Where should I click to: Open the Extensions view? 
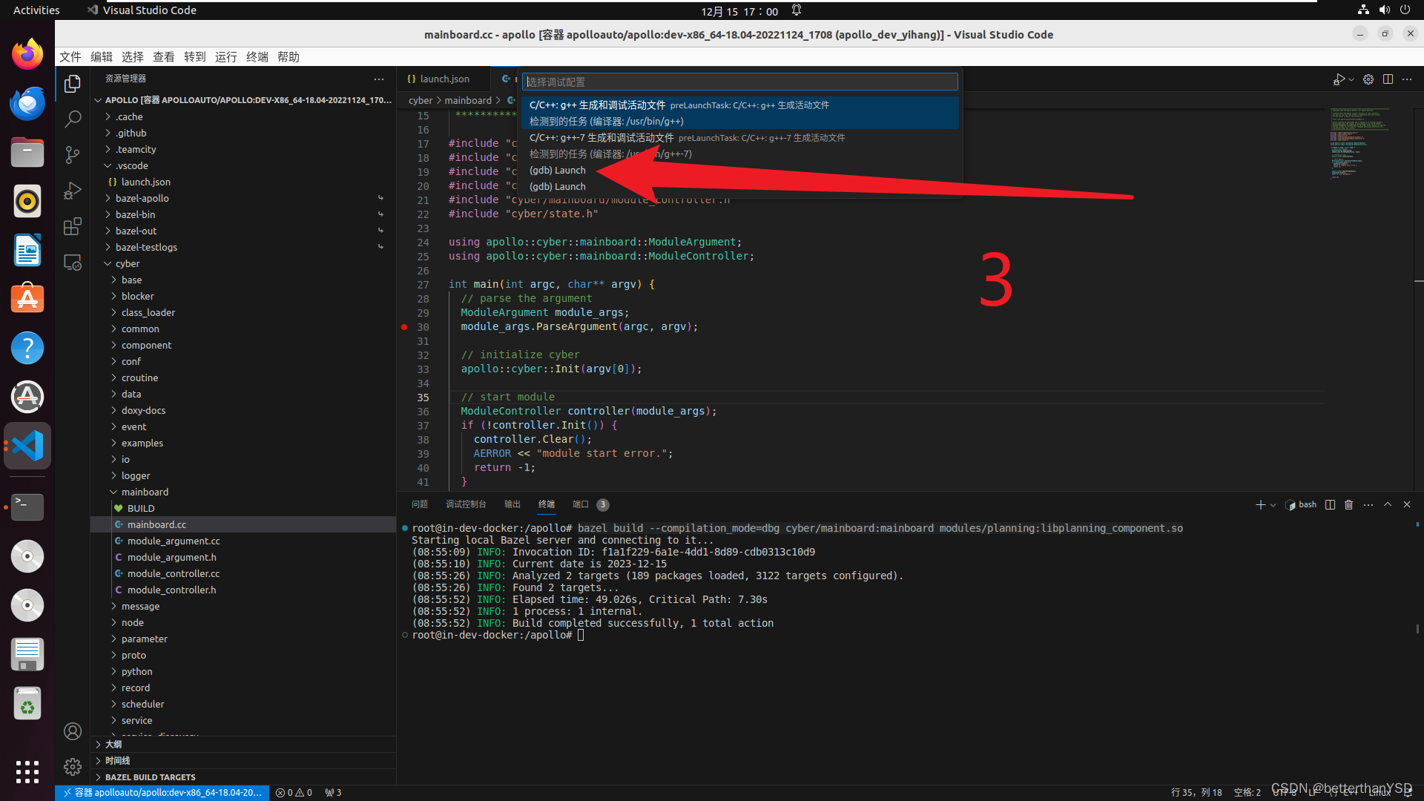pyautogui.click(x=73, y=226)
